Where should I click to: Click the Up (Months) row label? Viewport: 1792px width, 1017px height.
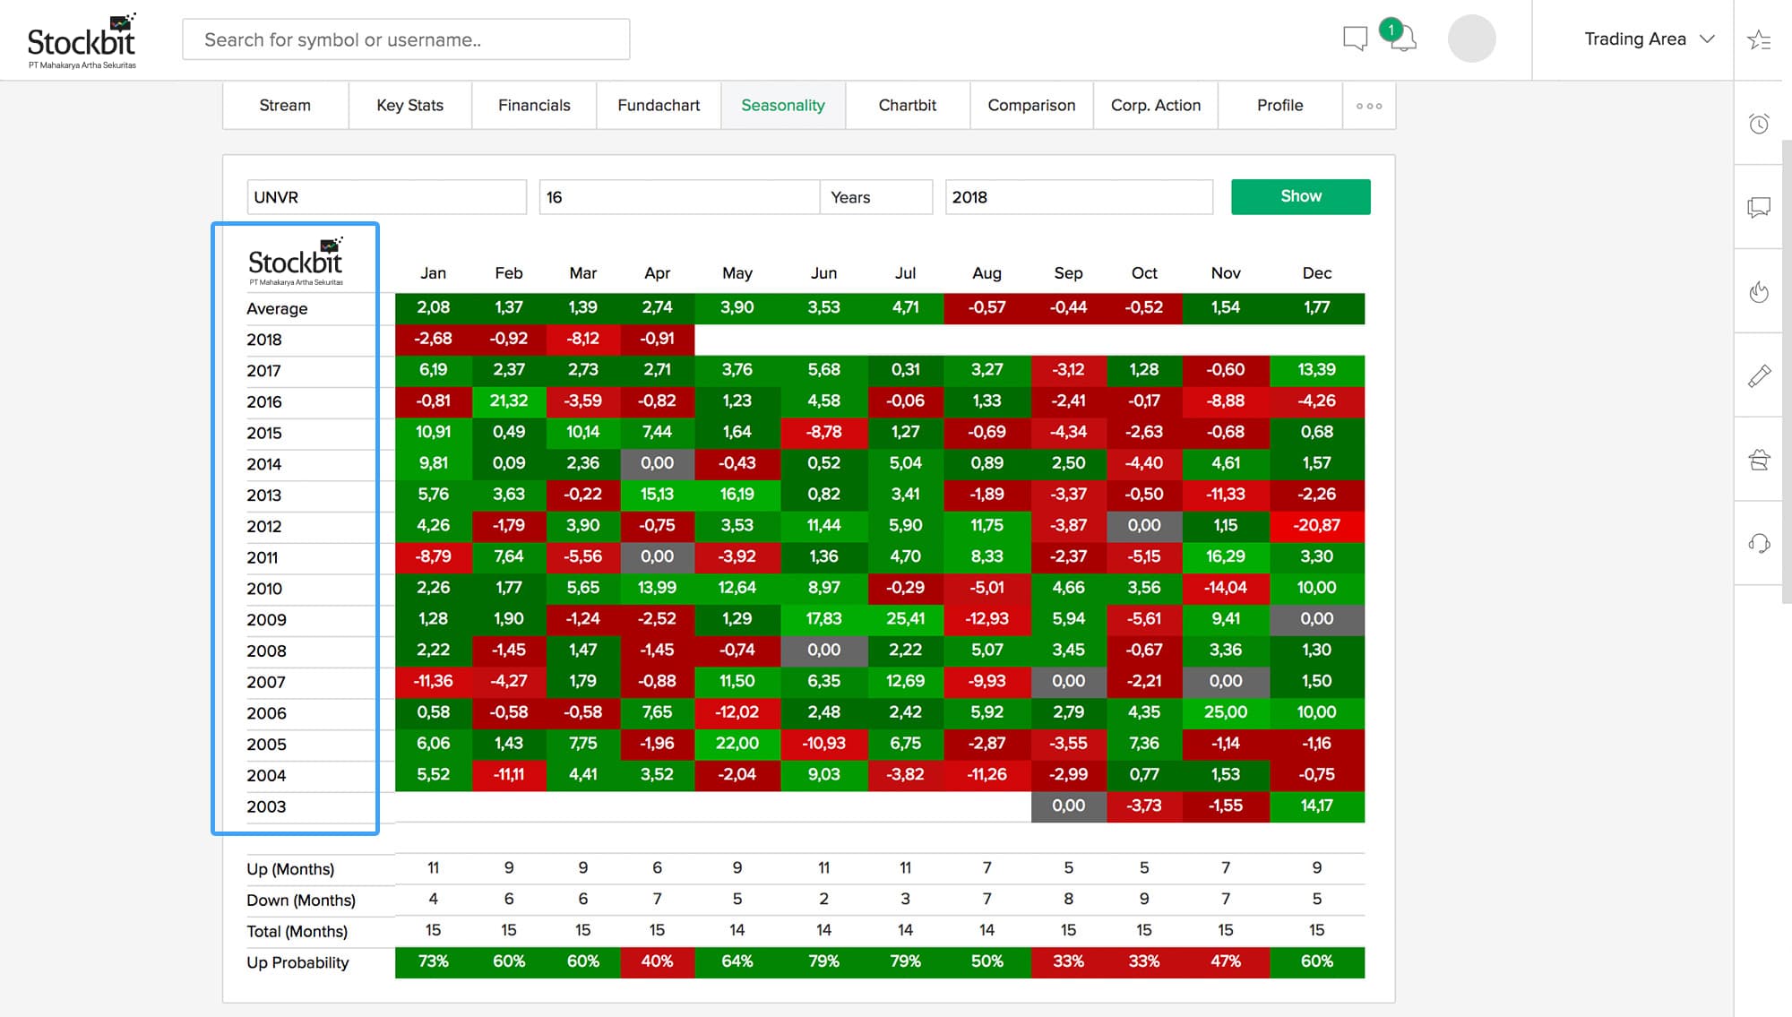[290, 869]
